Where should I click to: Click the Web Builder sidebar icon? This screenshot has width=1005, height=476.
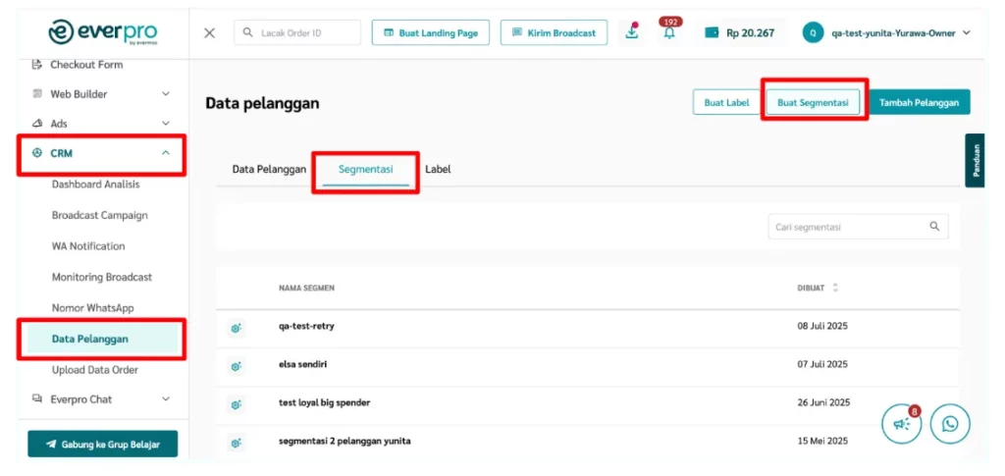pyautogui.click(x=36, y=94)
